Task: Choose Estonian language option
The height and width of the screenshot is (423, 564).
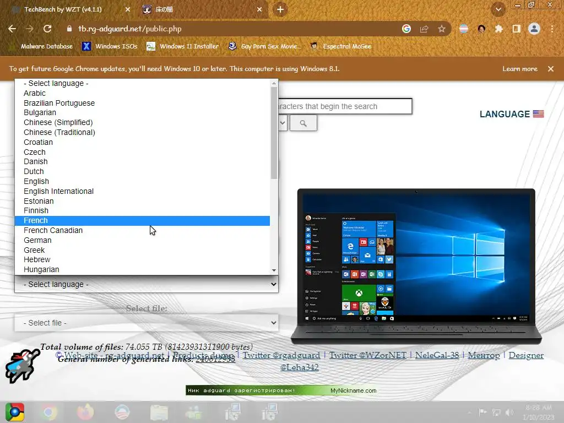Action: coord(142,201)
